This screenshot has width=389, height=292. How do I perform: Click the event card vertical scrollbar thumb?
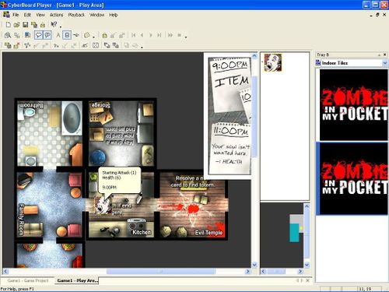pyautogui.click(x=254, y=116)
